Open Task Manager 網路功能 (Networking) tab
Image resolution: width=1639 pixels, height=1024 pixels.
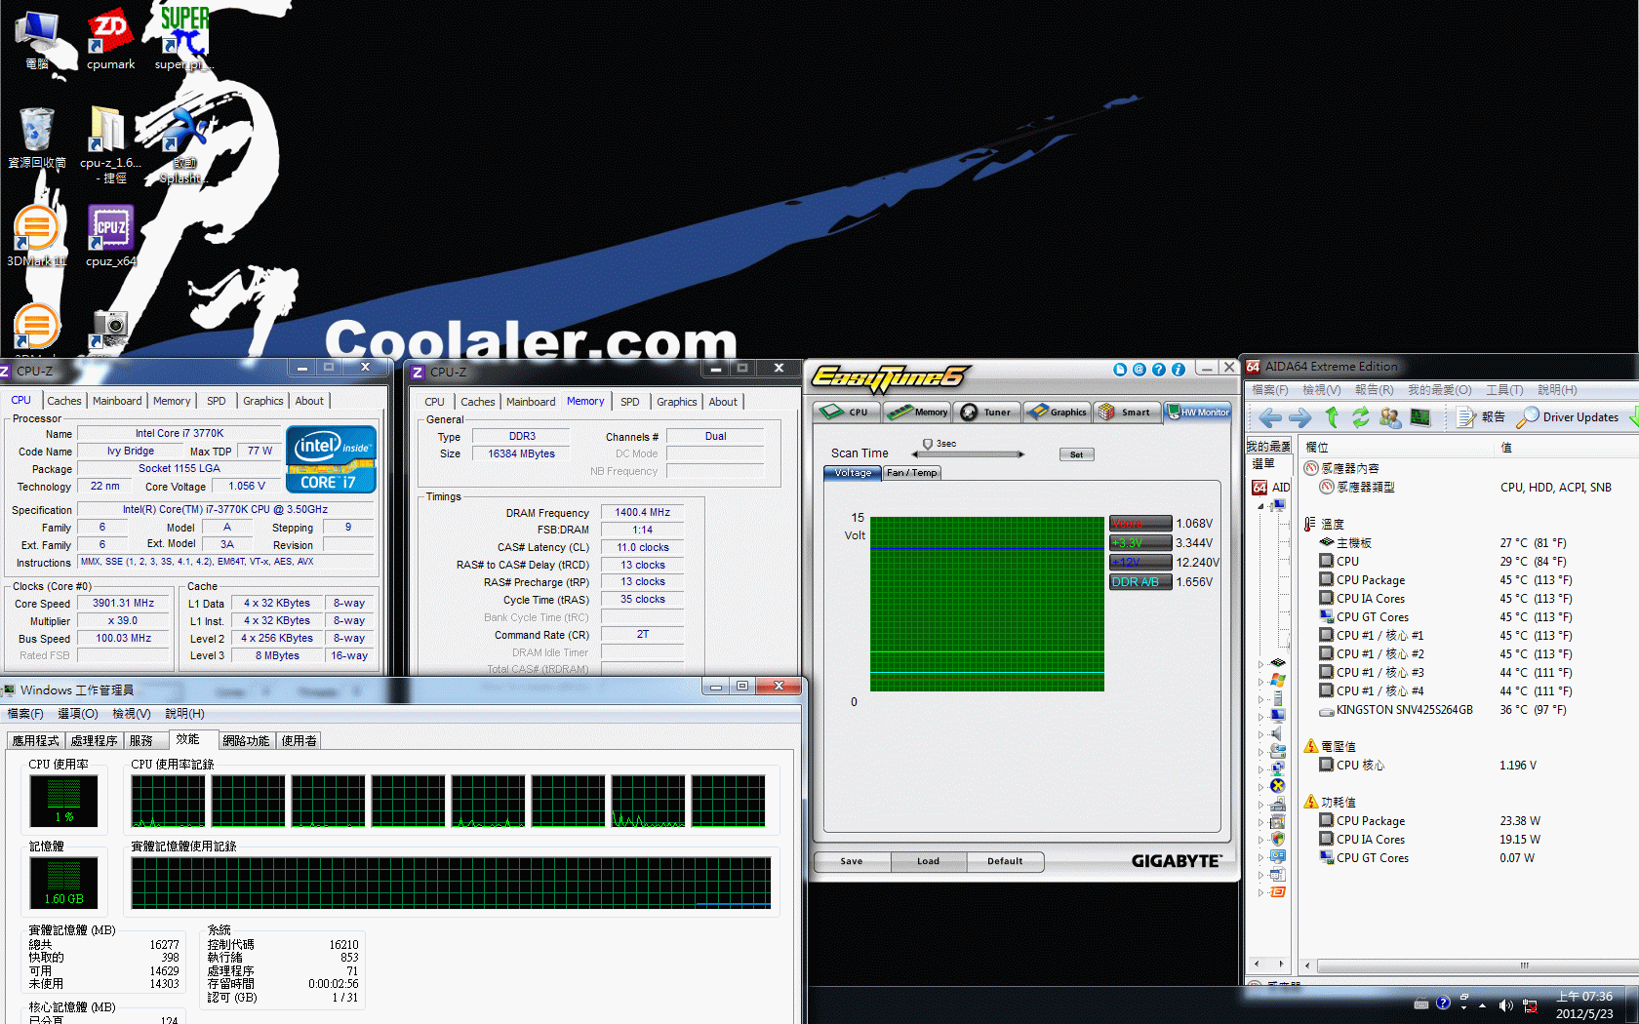coord(246,741)
